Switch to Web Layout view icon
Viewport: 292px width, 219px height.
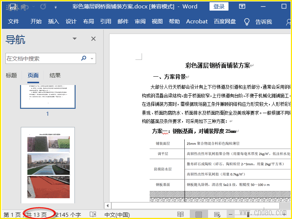tap(217, 215)
